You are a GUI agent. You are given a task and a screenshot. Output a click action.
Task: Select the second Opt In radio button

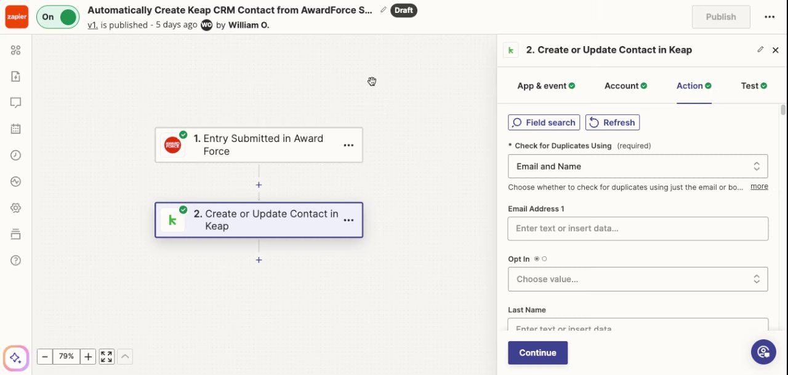coord(544,259)
